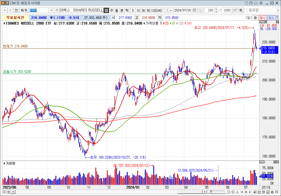Enable the 정규장 checkbox
281x196 pixels.
pos(246,10)
